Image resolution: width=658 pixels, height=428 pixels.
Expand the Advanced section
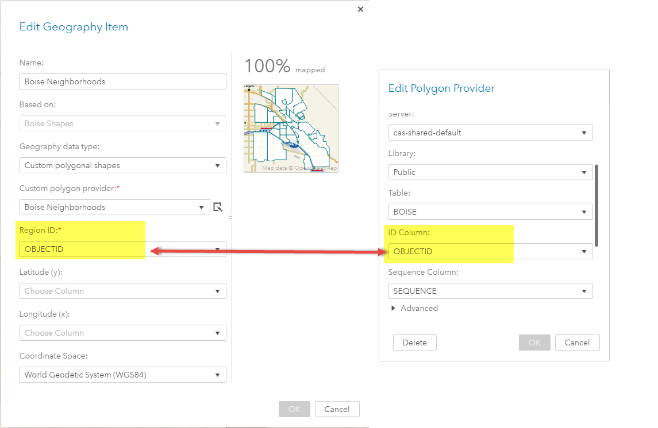414,308
